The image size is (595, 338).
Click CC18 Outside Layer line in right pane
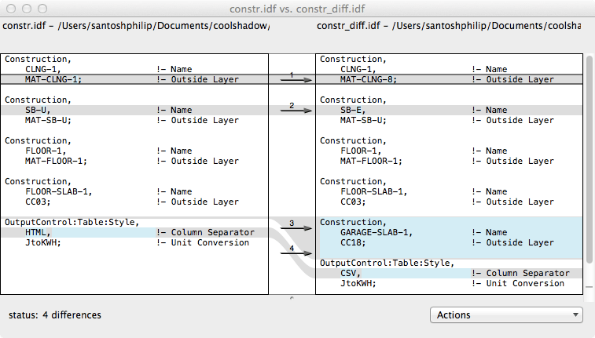pyautogui.click(x=450, y=242)
